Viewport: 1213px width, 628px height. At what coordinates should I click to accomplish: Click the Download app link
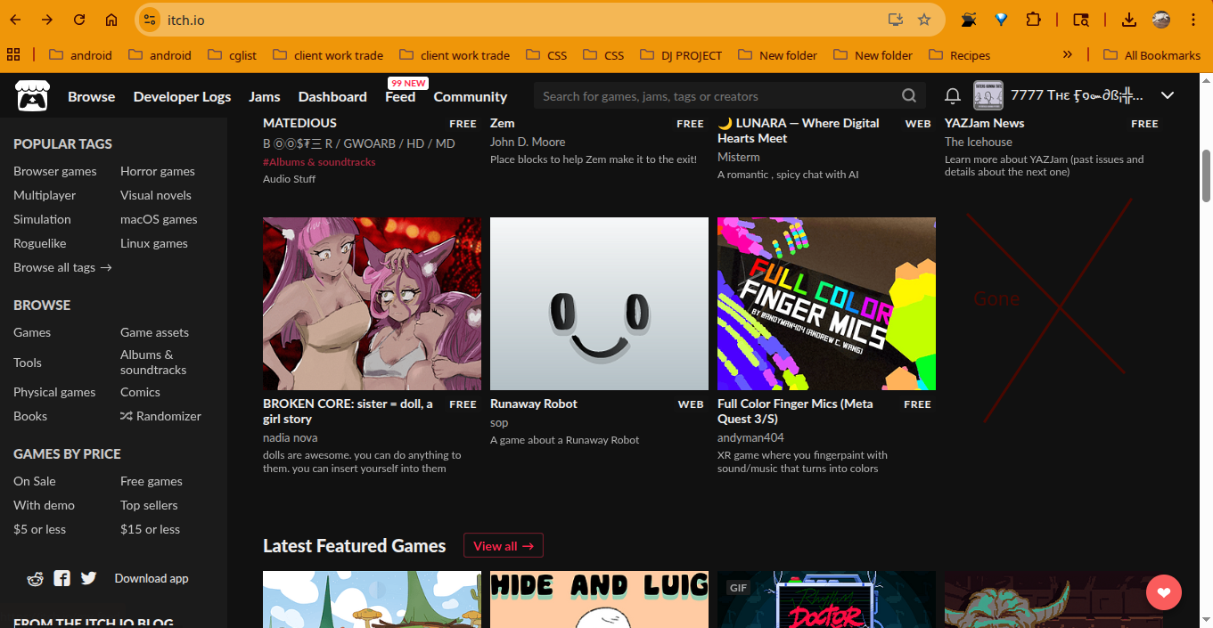point(152,578)
